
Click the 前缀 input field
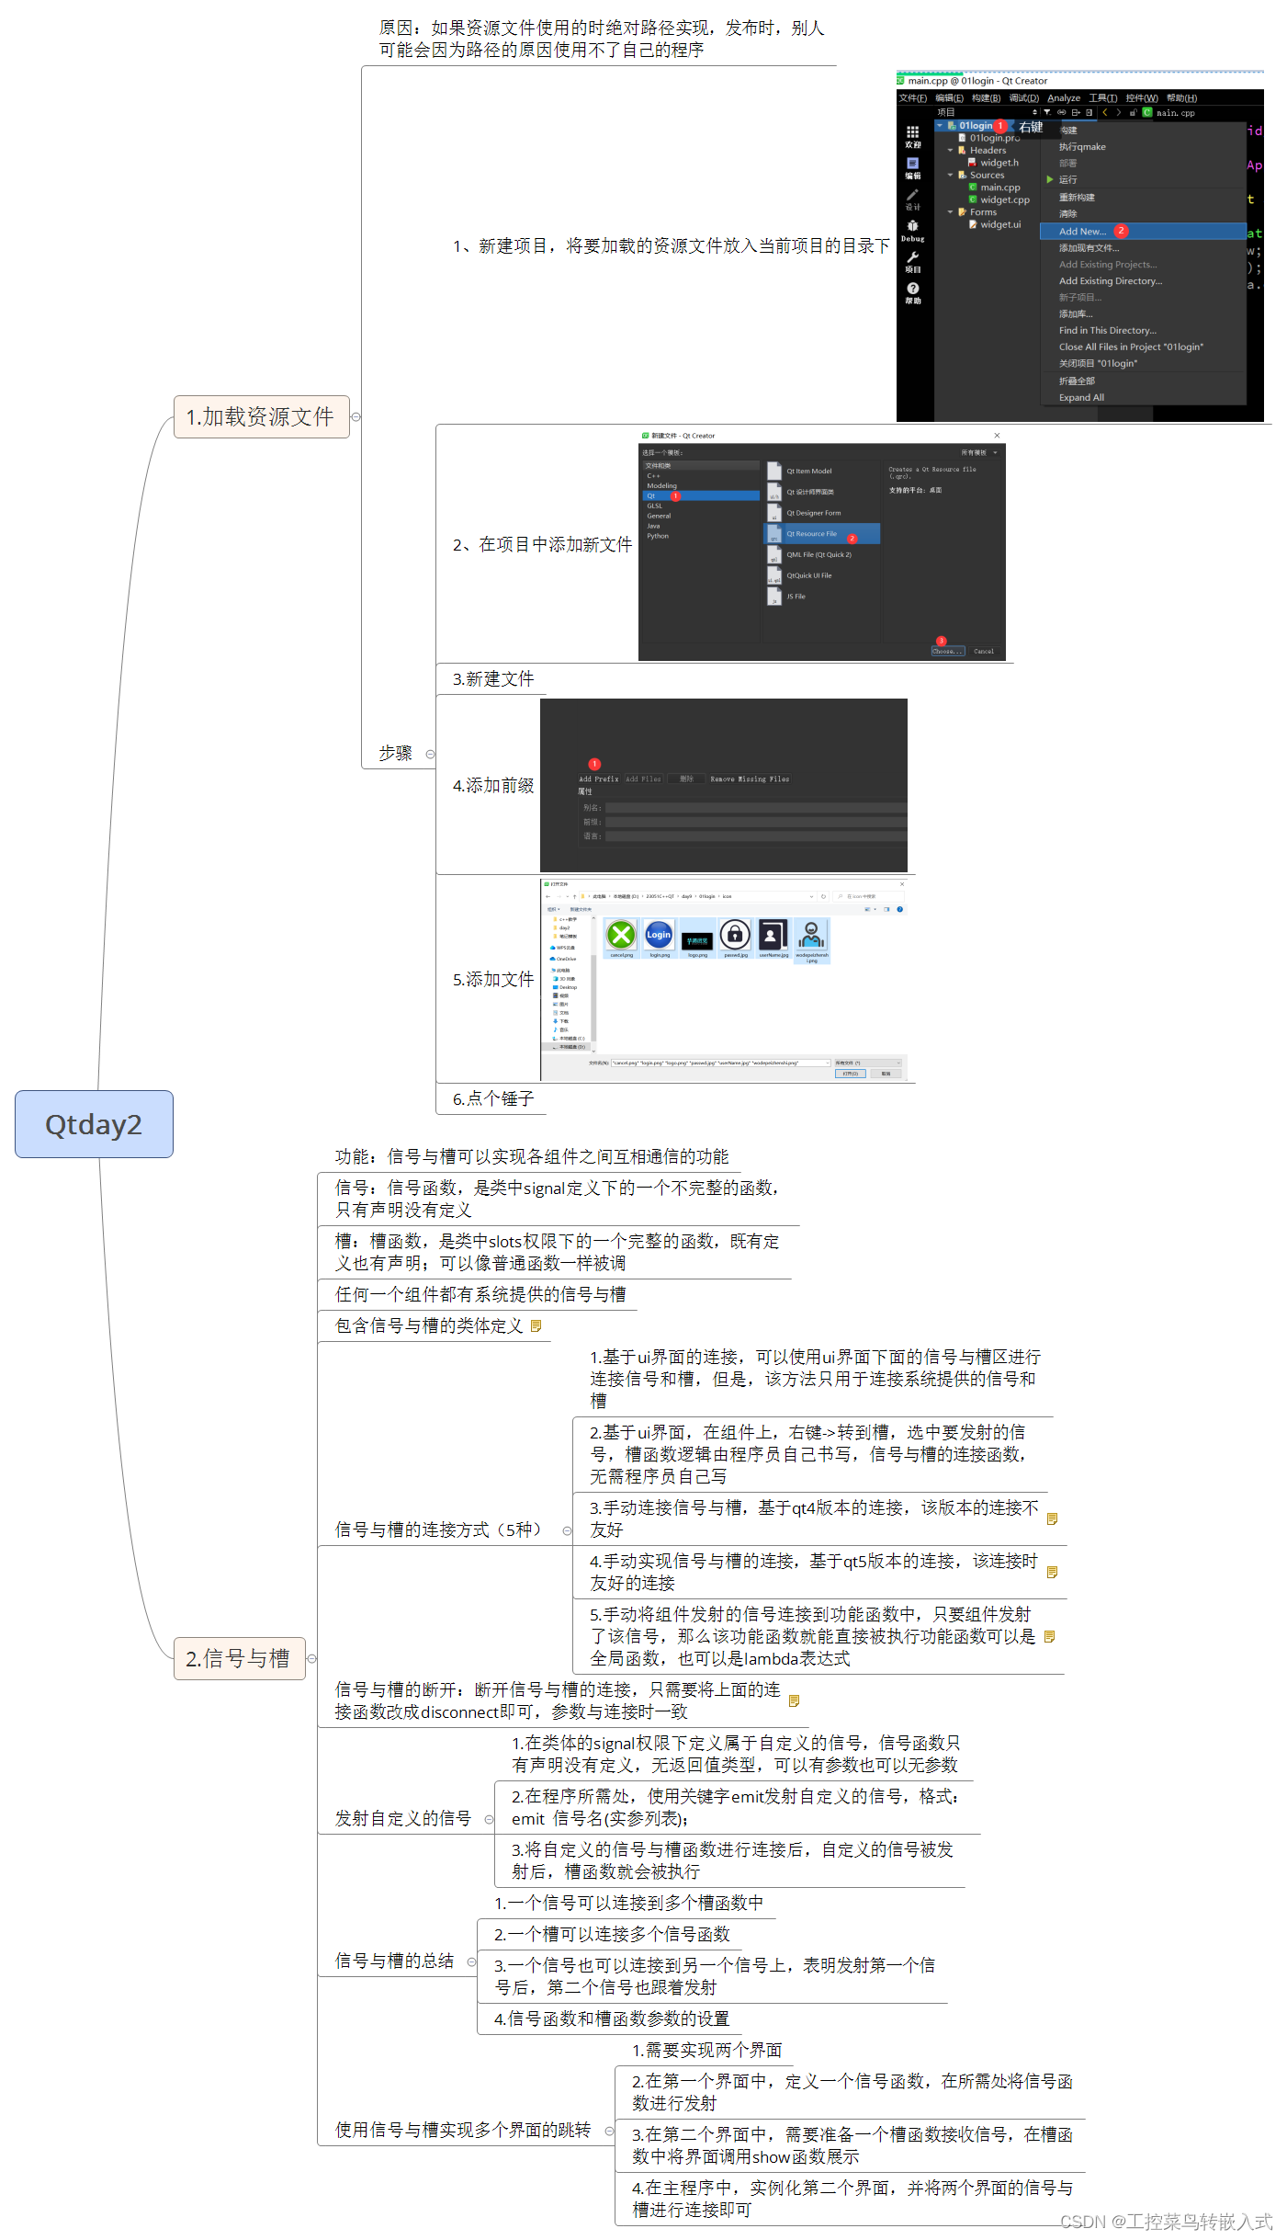click(755, 822)
